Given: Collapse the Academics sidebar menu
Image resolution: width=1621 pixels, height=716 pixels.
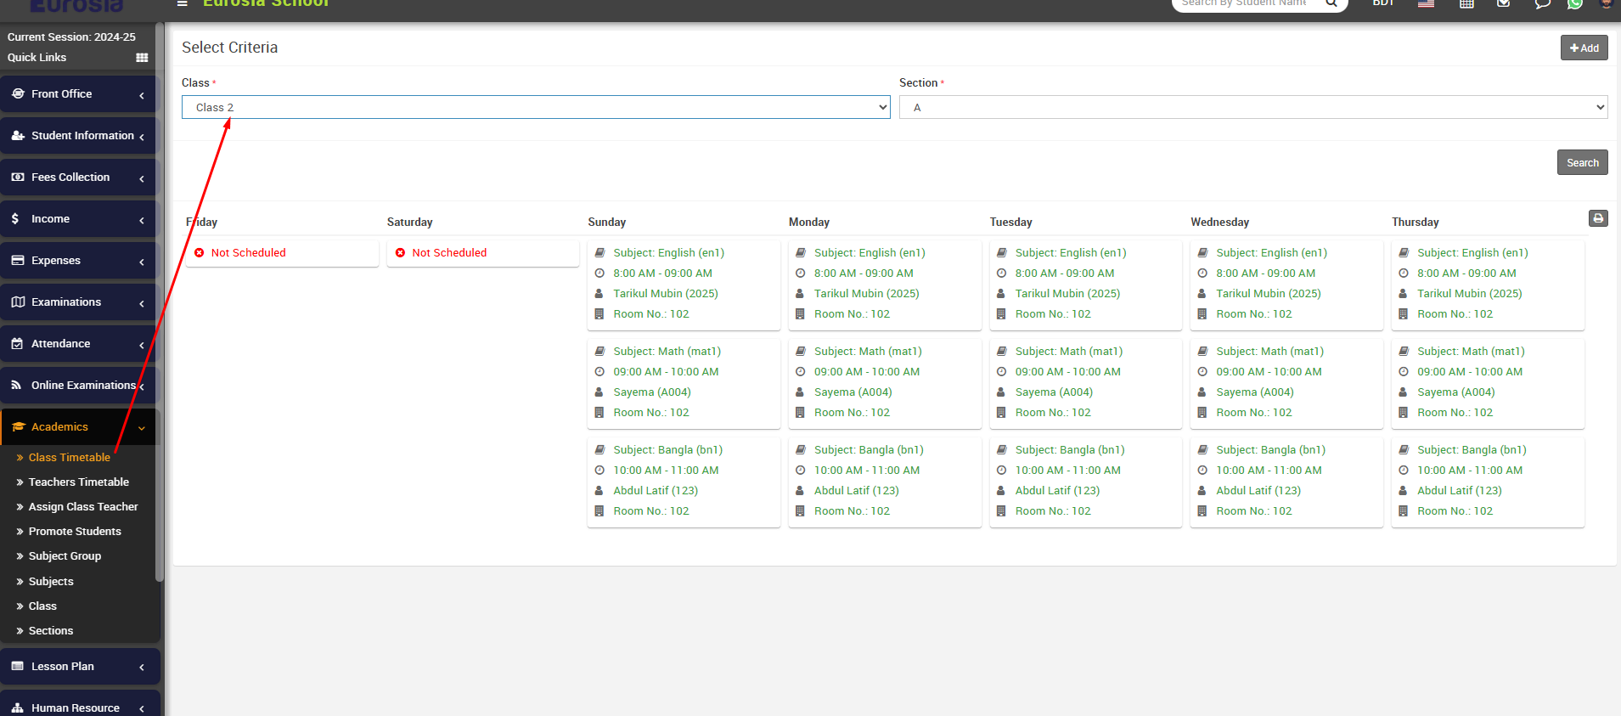Looking at the screenshot, I should 79,427.
